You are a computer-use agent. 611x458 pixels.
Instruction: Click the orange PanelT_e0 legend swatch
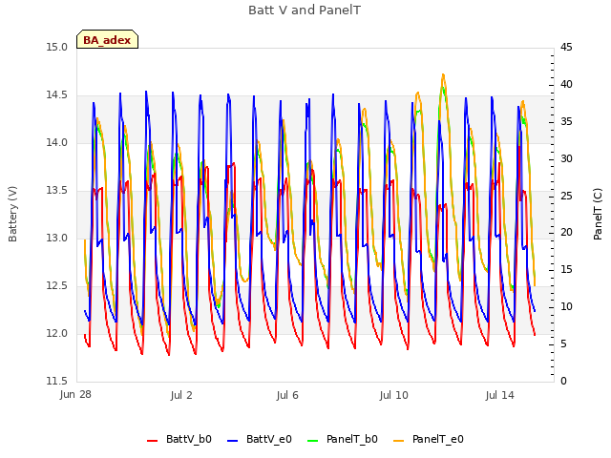pos(399,441)
